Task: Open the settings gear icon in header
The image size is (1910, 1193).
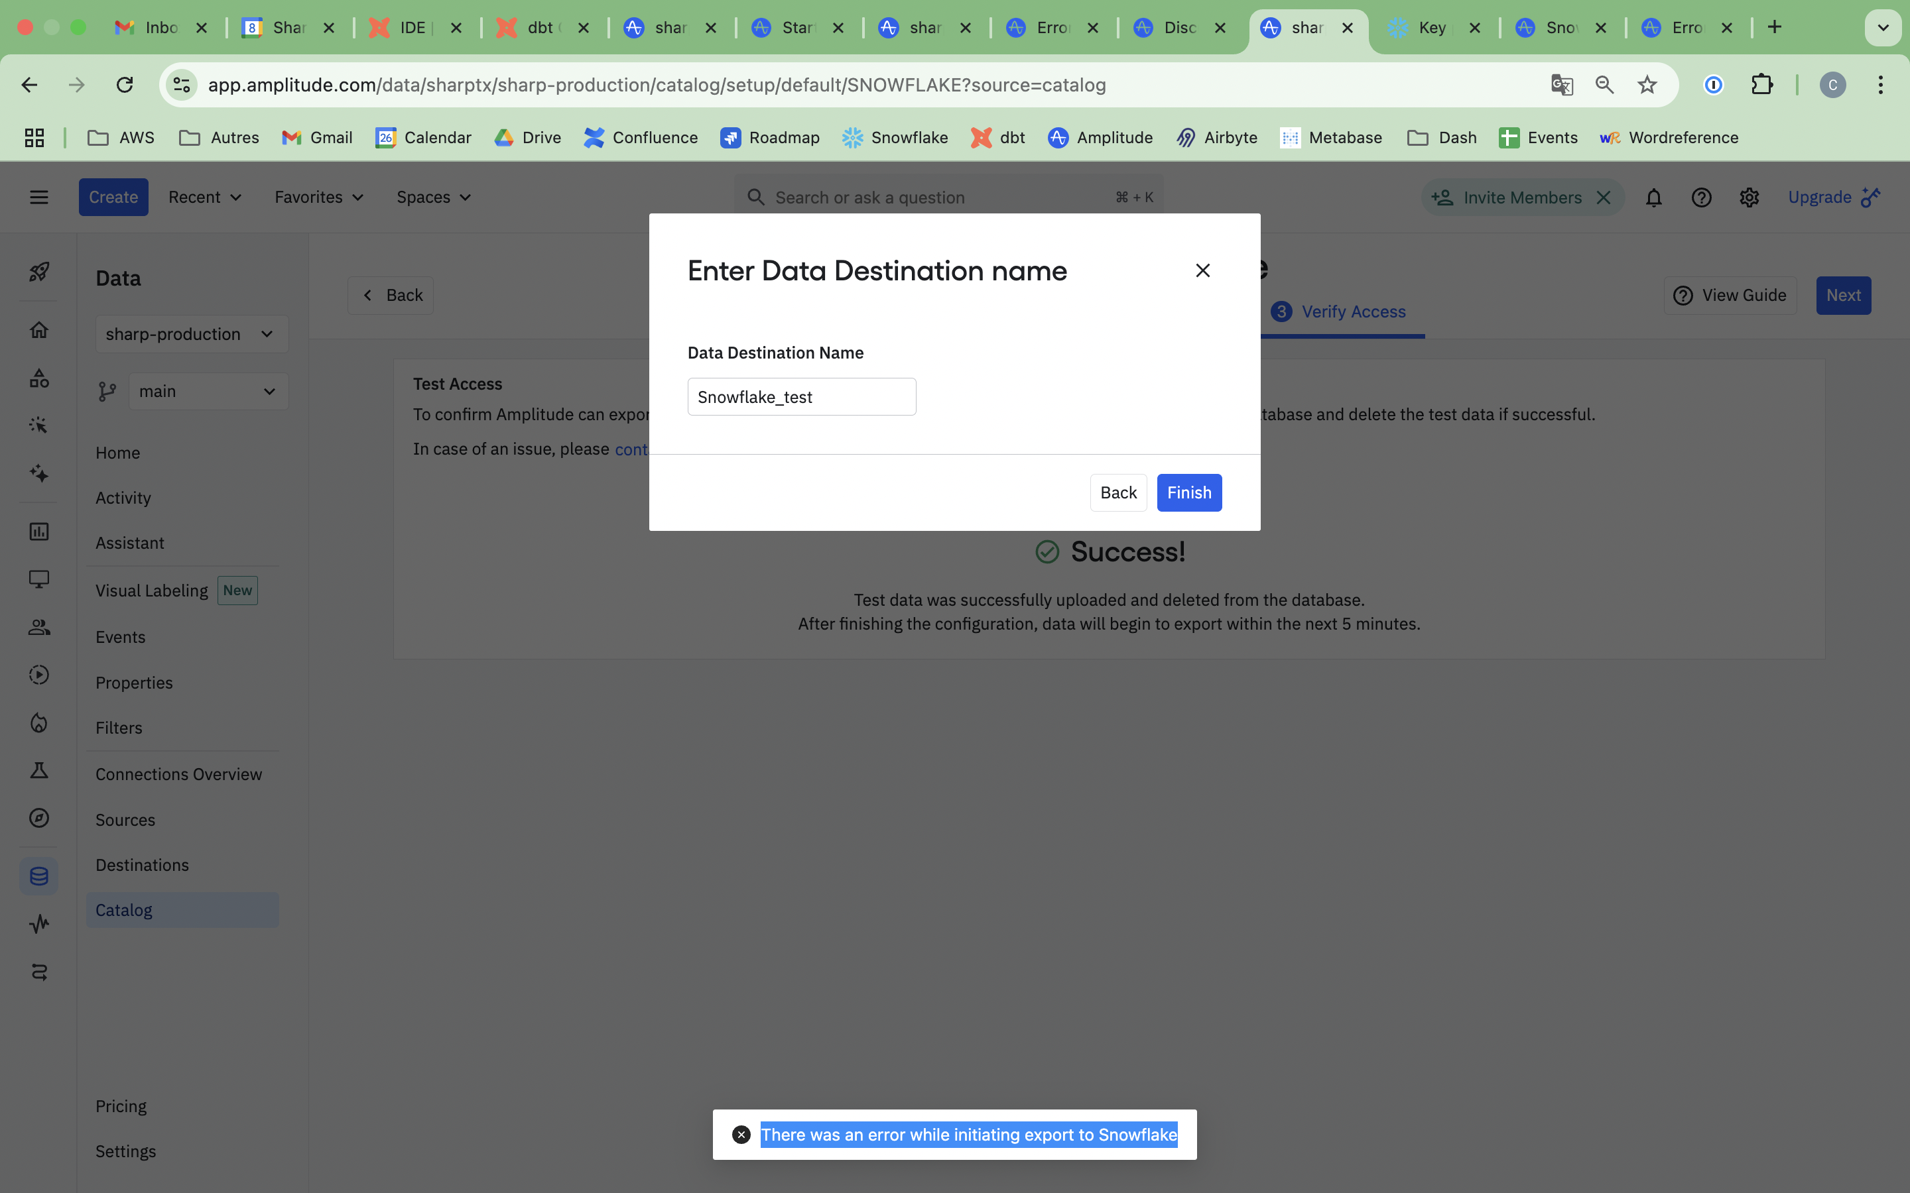Action: 1749,198
